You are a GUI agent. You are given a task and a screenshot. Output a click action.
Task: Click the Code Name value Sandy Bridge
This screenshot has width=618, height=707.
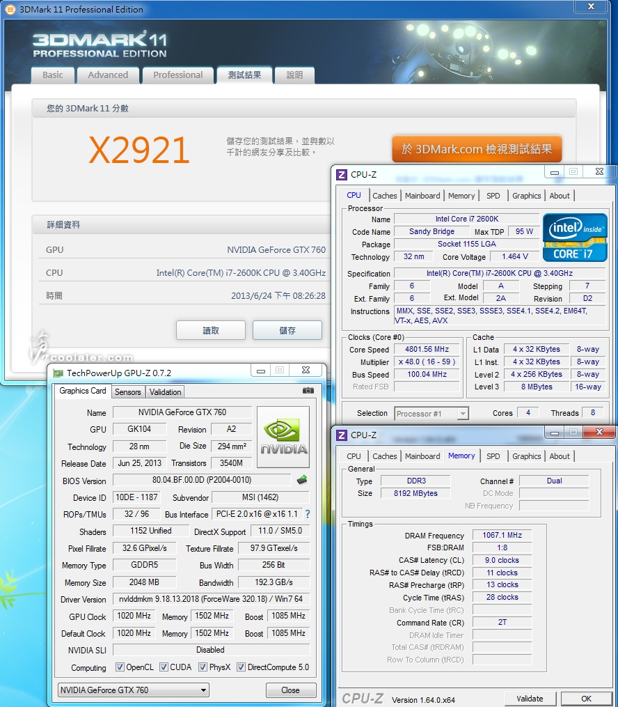point(431,231)
